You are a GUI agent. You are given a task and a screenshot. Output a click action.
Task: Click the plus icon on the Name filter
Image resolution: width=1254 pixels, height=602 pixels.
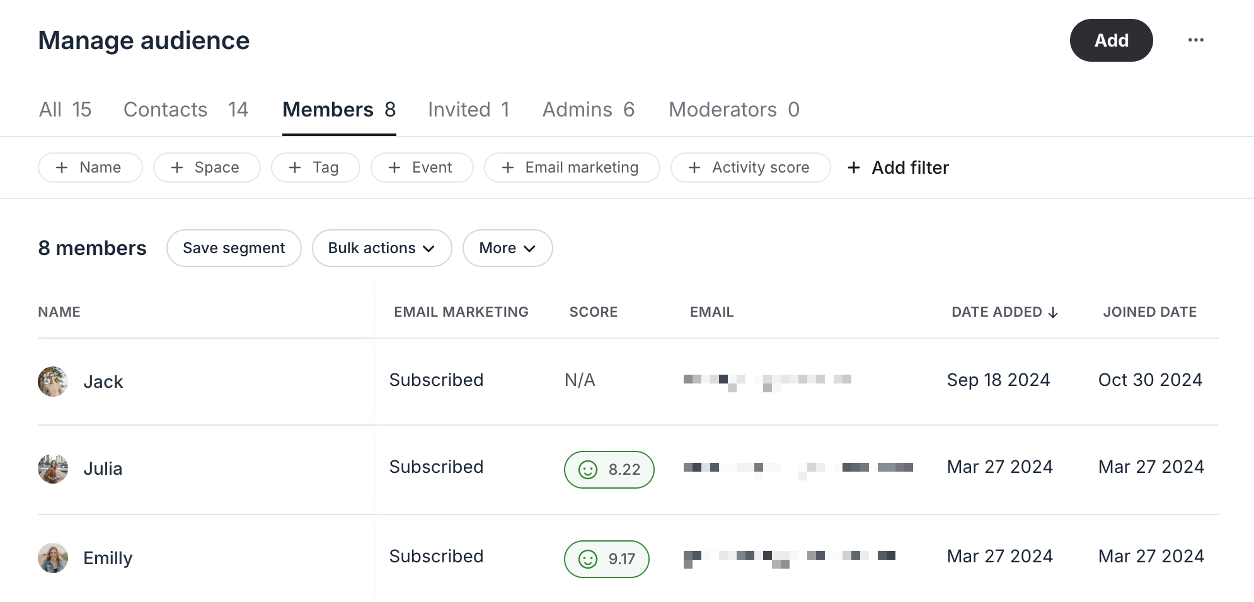tap(62, 168)
